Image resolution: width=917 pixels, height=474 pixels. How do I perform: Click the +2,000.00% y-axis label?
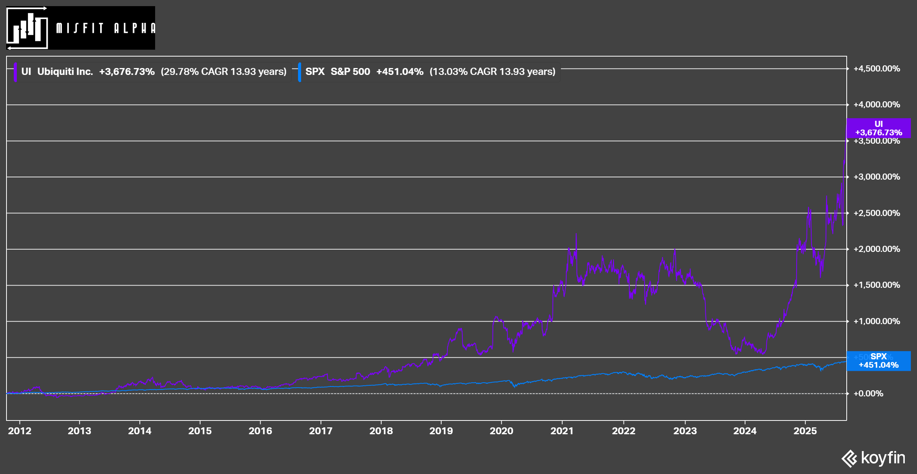click(x=877, y=249)
